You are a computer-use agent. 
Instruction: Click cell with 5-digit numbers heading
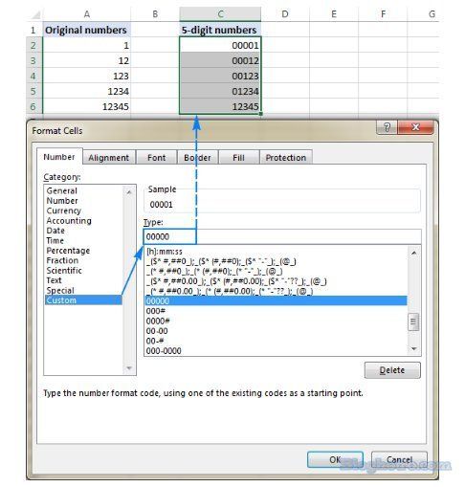click(220, 30)
